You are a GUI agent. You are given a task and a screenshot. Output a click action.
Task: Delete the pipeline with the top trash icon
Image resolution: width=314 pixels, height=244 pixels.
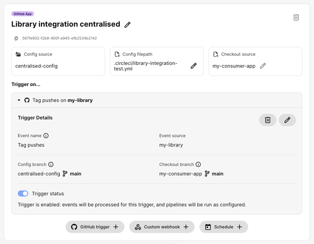(296, 17)
